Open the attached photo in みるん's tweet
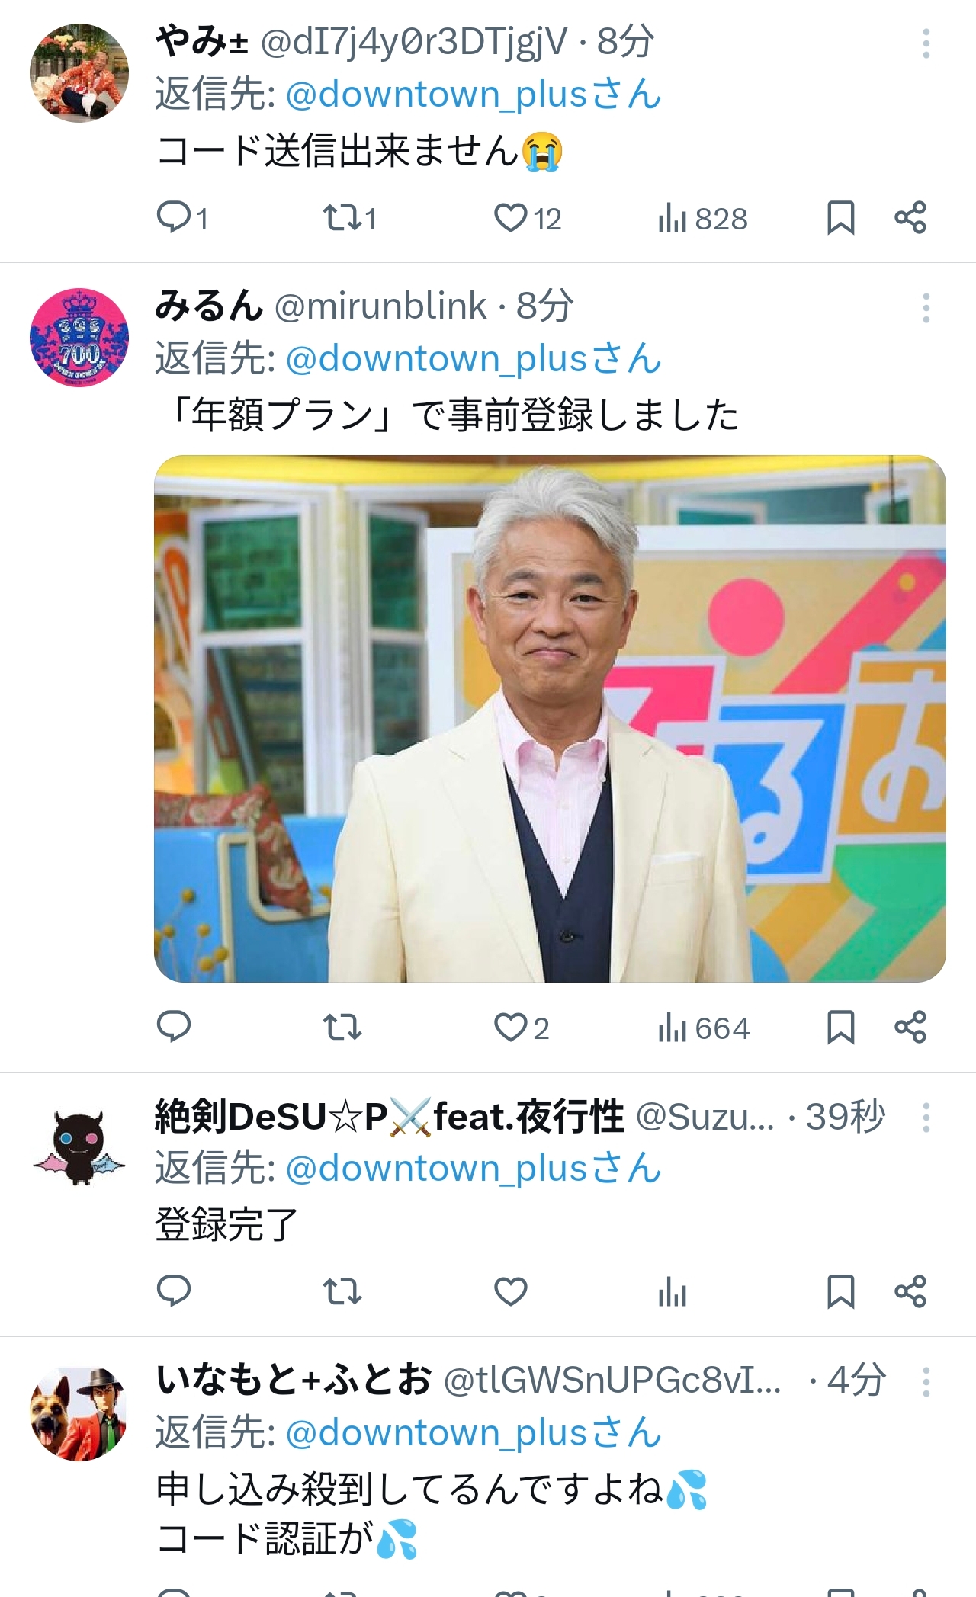The width and height of the screenshot is (976, 1597). pos(550,719)
